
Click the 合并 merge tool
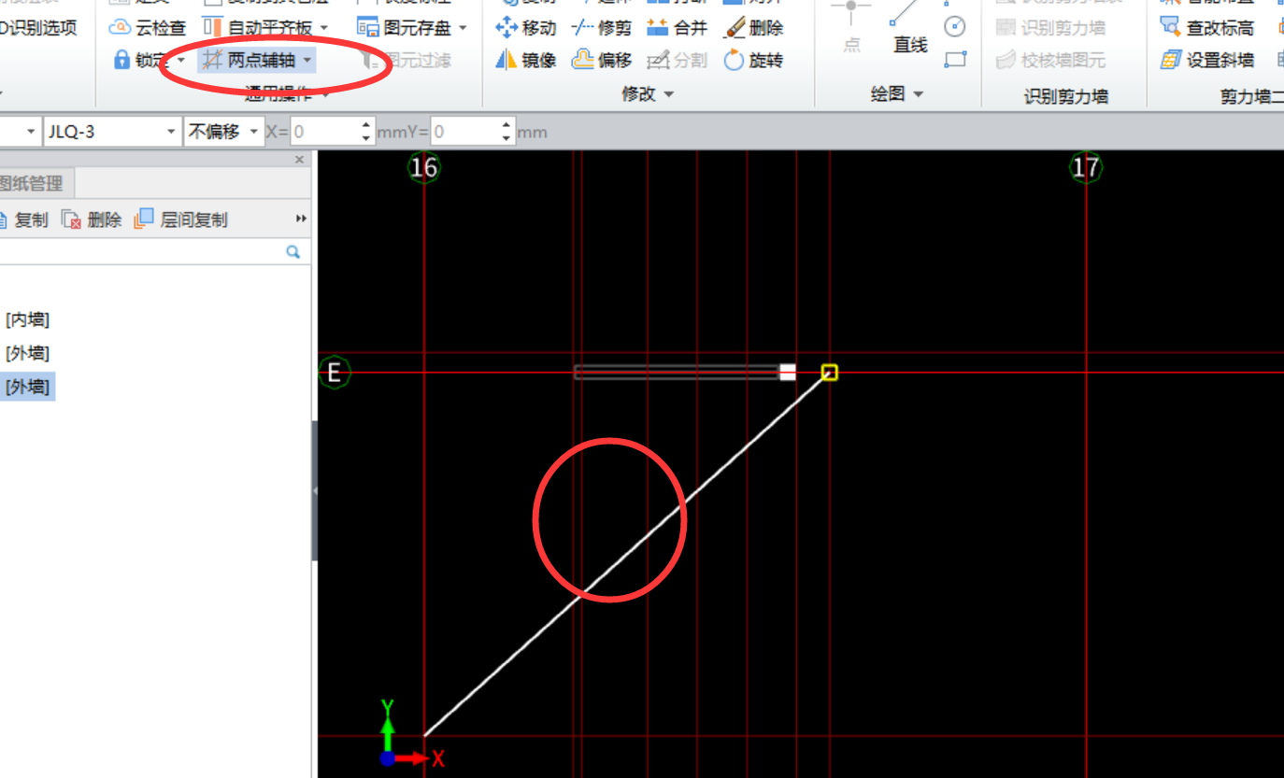click(678, 28)
